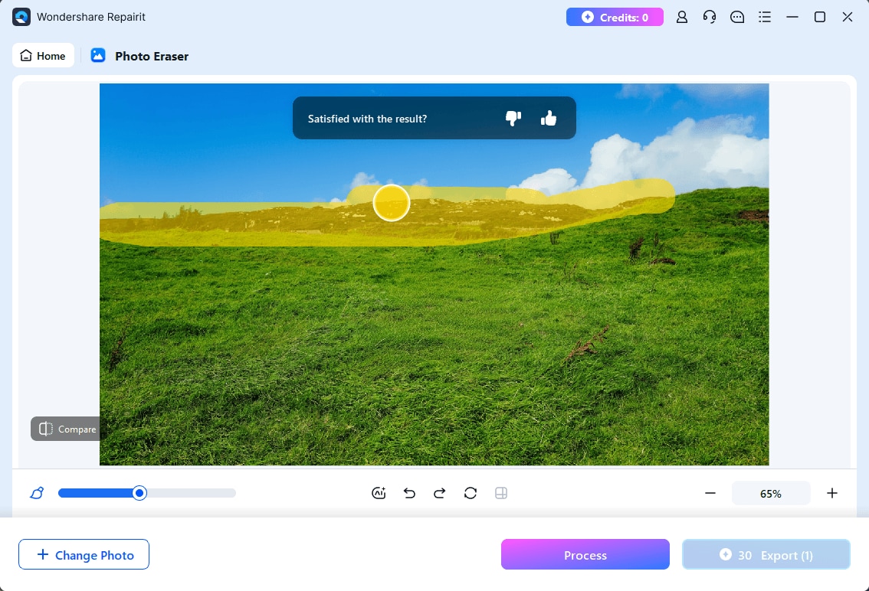
Task: Redo the brush stroke
Action: click(440, 493)
